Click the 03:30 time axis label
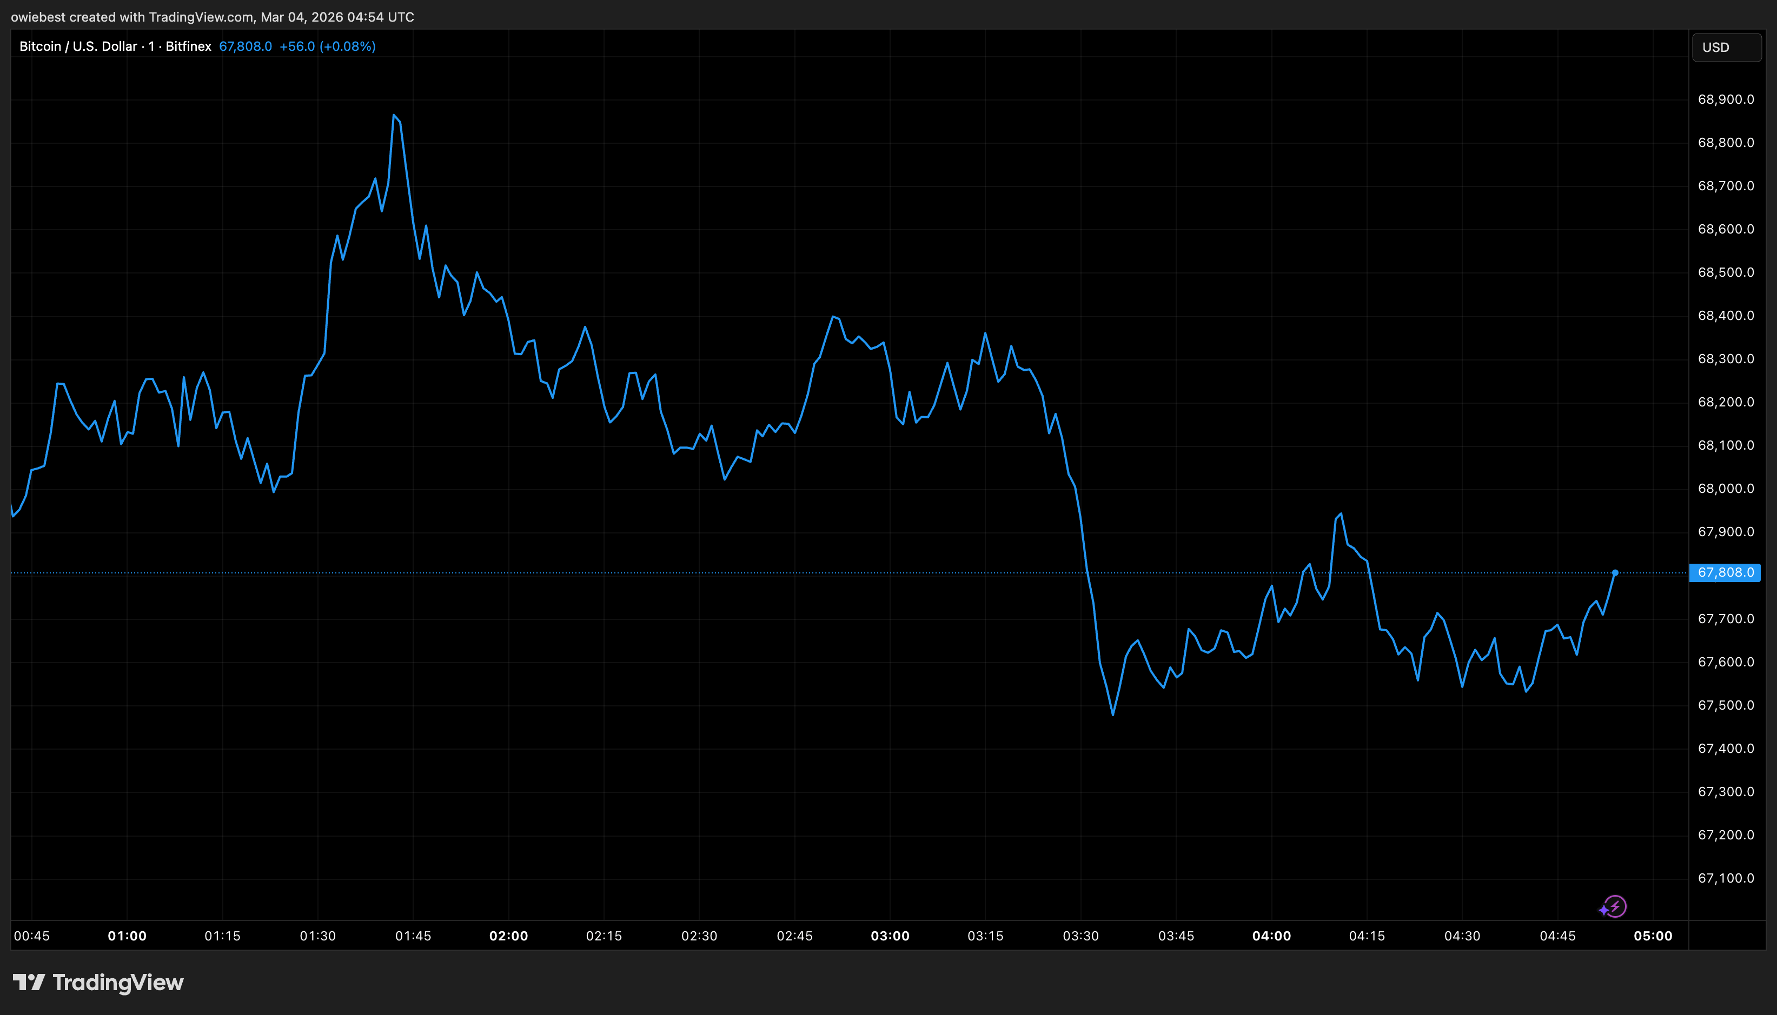 1080,936
